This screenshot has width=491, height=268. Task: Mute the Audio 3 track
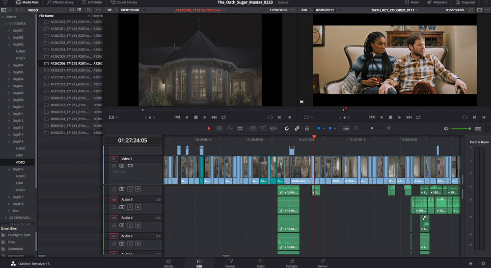click(x=138, y=207)
